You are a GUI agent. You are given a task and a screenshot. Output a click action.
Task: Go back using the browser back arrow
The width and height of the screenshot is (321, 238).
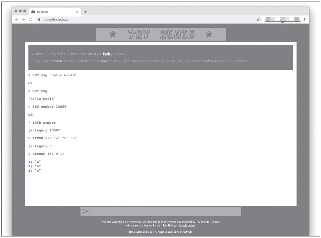17,20
